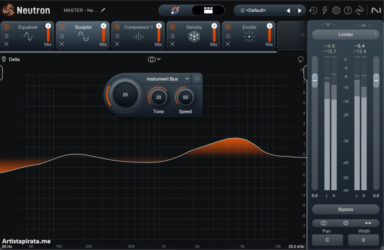This screenshot has width=384, height=250.
Task: Click the undo history icon
Action: pyautogui.click(x=313, y=10)
